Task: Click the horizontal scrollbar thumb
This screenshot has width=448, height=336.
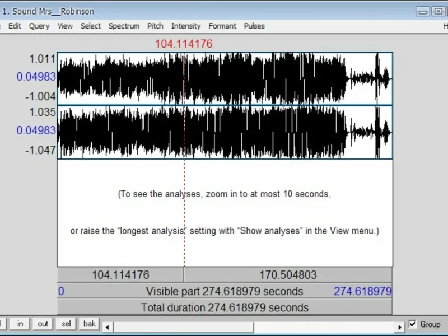Action: [x=183, y=327]
